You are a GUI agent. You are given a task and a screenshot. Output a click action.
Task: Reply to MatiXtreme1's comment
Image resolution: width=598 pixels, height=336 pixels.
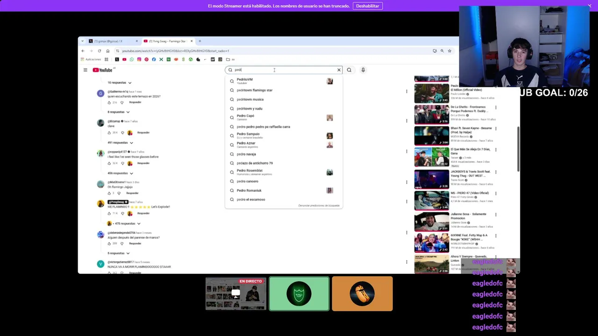132,193
